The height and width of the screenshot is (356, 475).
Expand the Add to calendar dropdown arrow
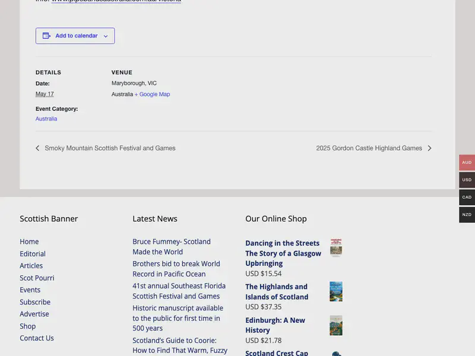[x=106, y=36]
